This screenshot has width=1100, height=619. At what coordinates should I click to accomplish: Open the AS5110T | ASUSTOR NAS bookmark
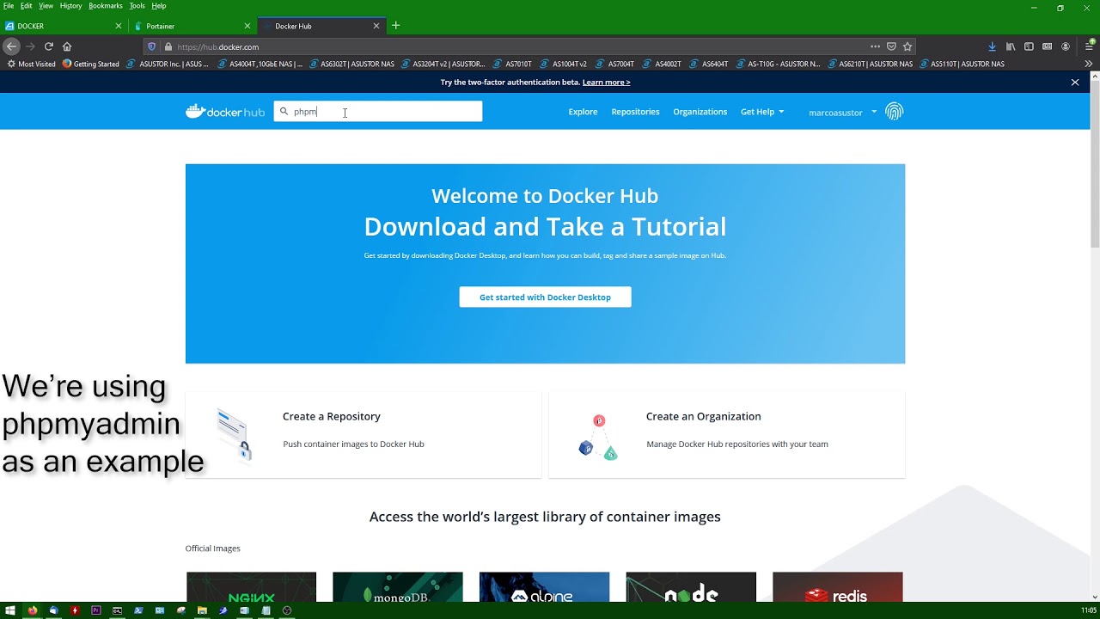(962, 64)
